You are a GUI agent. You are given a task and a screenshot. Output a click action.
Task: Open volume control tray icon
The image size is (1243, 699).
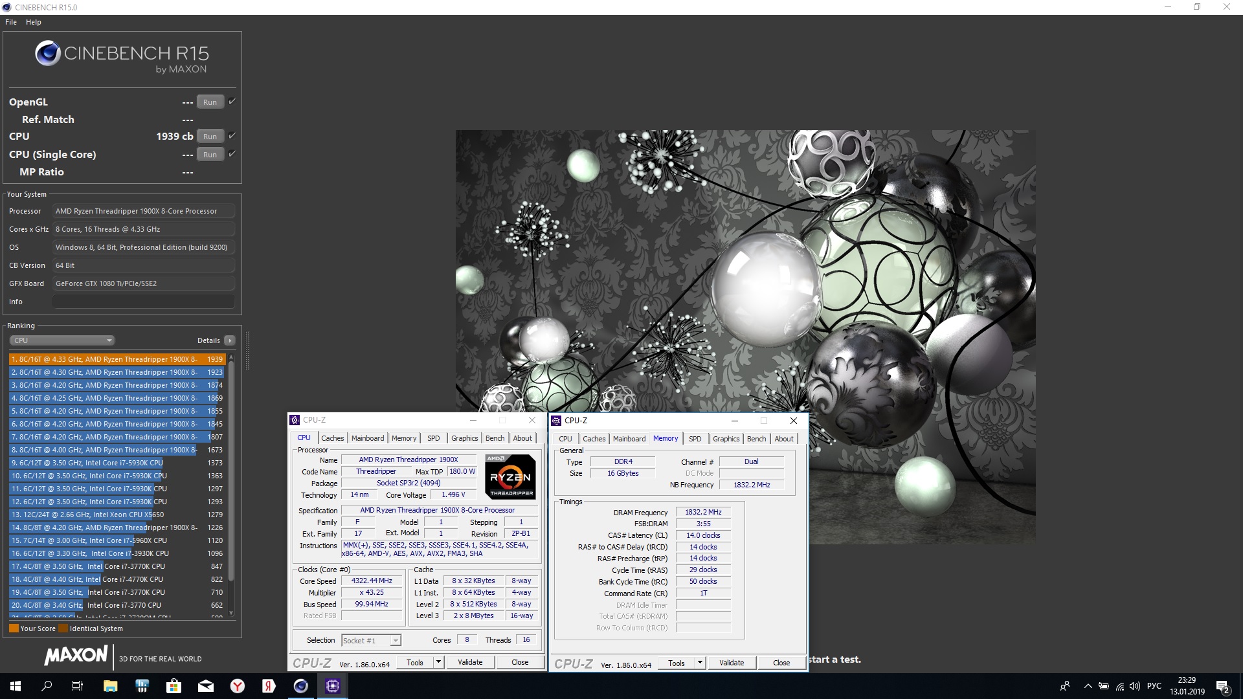1134,686
